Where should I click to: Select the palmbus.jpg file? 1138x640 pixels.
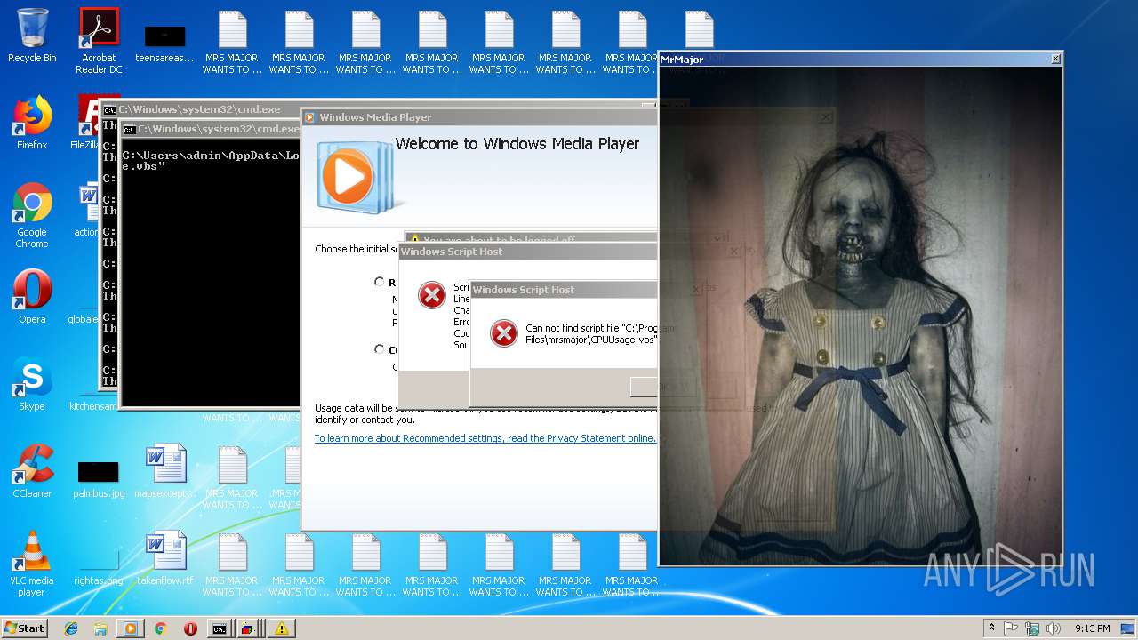coord(99,480)
